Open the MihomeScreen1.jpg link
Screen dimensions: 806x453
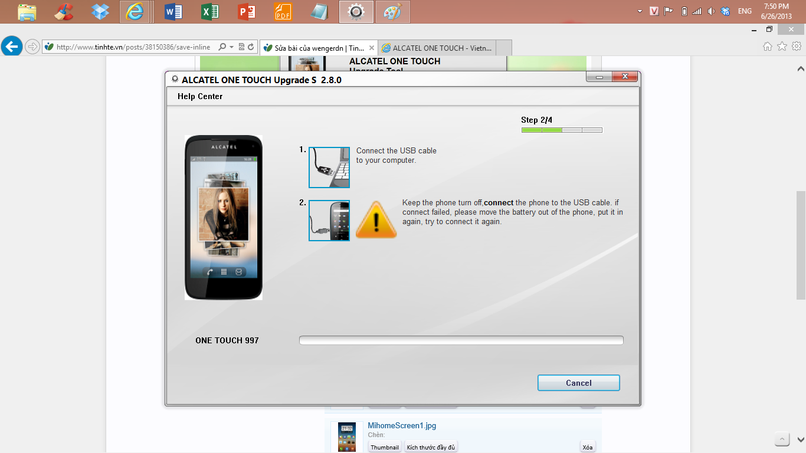point(402,425)
